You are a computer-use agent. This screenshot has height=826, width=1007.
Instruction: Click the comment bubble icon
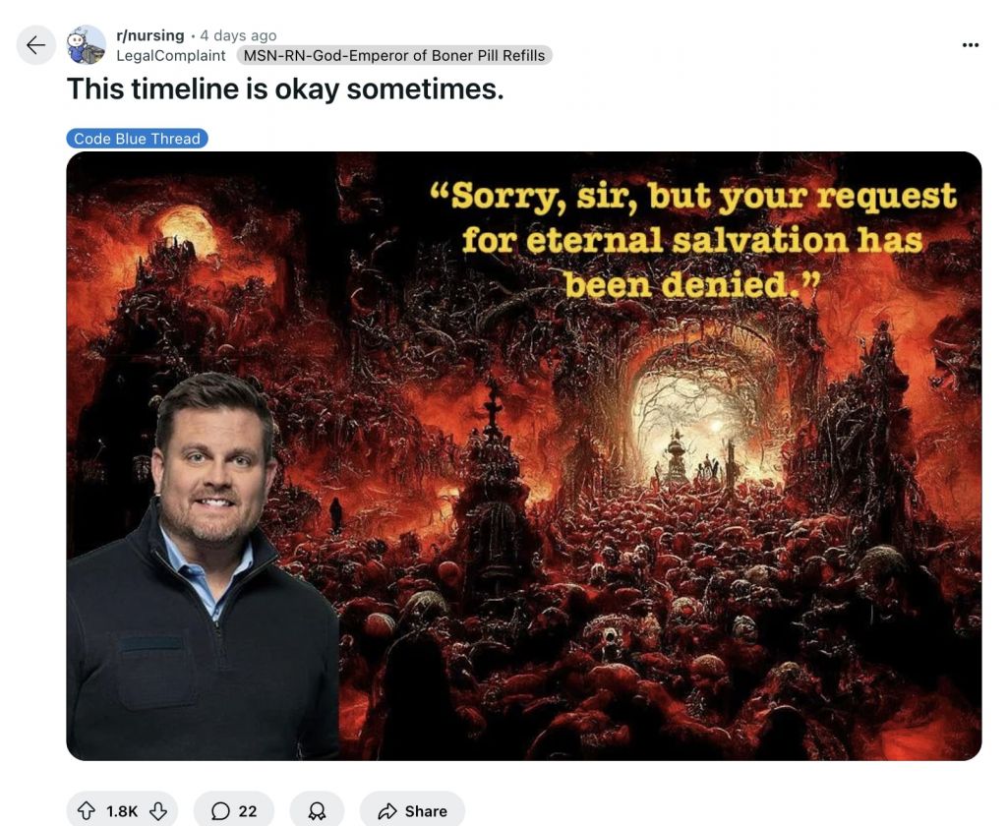(x=220, y=811)
